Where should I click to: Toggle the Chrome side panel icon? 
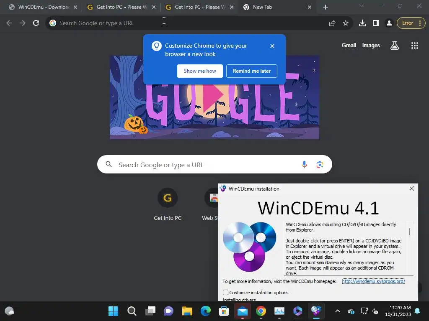click(x=376, y=23)
